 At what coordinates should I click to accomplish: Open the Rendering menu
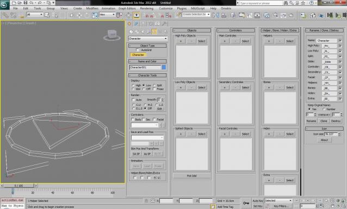pos(146,8)
